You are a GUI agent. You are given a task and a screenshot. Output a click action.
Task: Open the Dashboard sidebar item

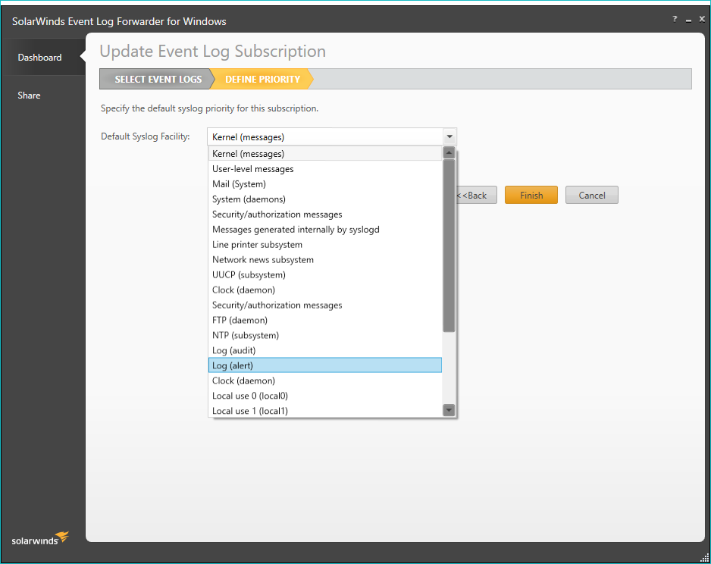39,58
